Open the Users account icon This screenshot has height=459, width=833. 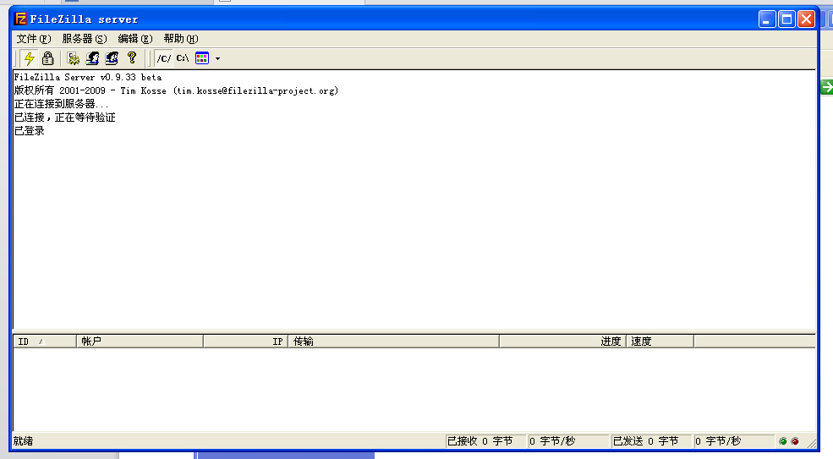93,58
